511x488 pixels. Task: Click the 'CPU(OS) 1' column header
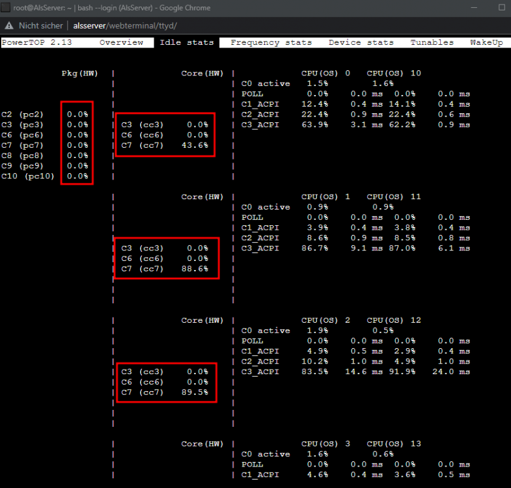click(x=325, y=197)
